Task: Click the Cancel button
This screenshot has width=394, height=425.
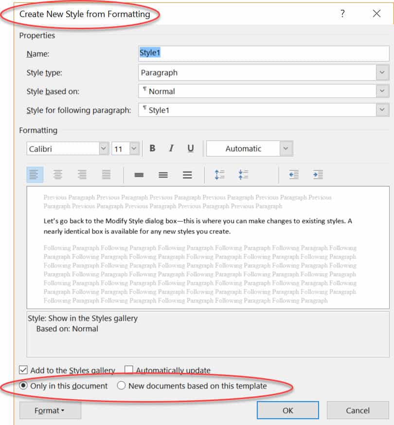Action: [358, 410]
